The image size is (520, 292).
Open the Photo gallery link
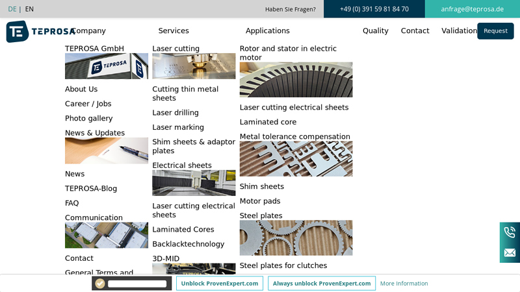89,118
